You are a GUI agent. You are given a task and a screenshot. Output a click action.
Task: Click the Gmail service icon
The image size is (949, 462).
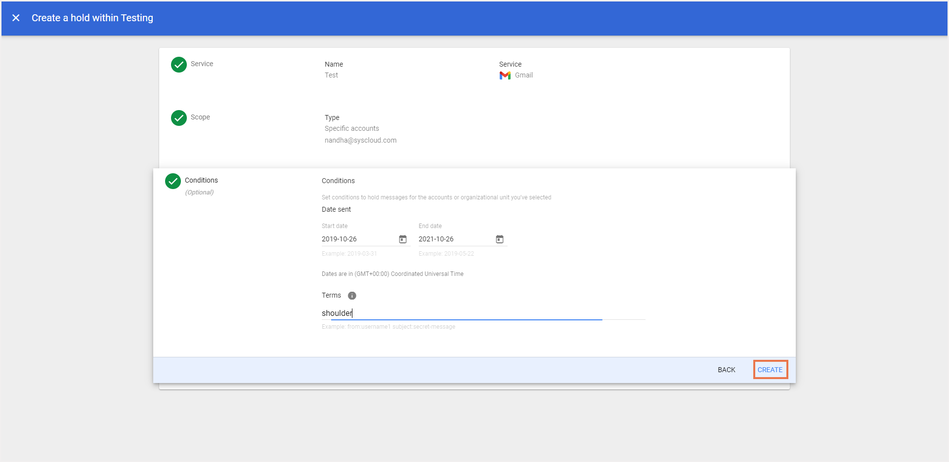coord(505,75)
